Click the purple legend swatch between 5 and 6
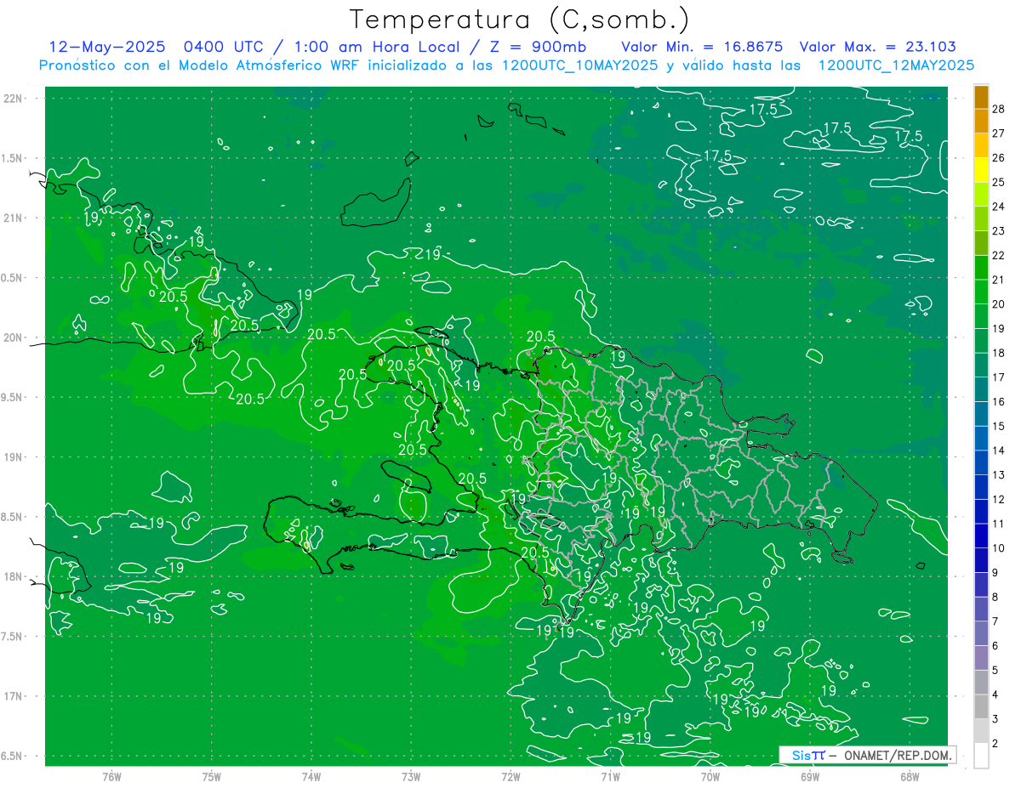This screenshot has width=1021, height=788. pyautogui.click(x=981, y=659)
